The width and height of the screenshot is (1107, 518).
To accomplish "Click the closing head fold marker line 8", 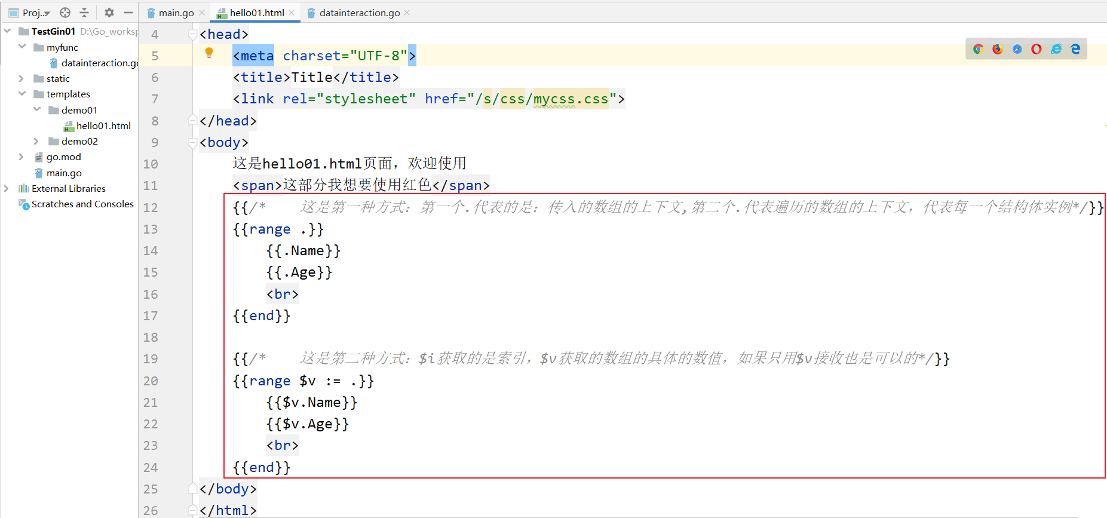I will (193, 121).
